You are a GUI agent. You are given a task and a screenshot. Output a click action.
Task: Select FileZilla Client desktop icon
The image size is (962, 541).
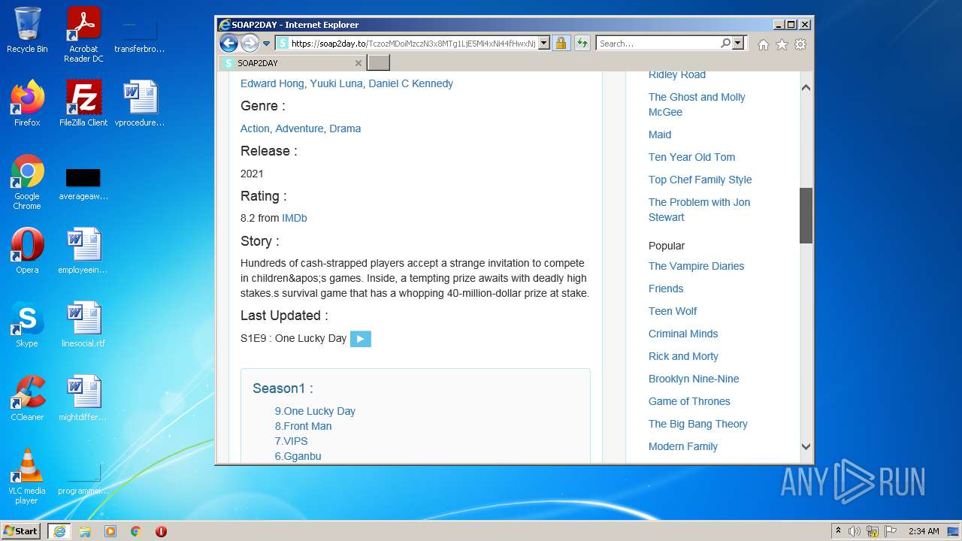(83, 103)
